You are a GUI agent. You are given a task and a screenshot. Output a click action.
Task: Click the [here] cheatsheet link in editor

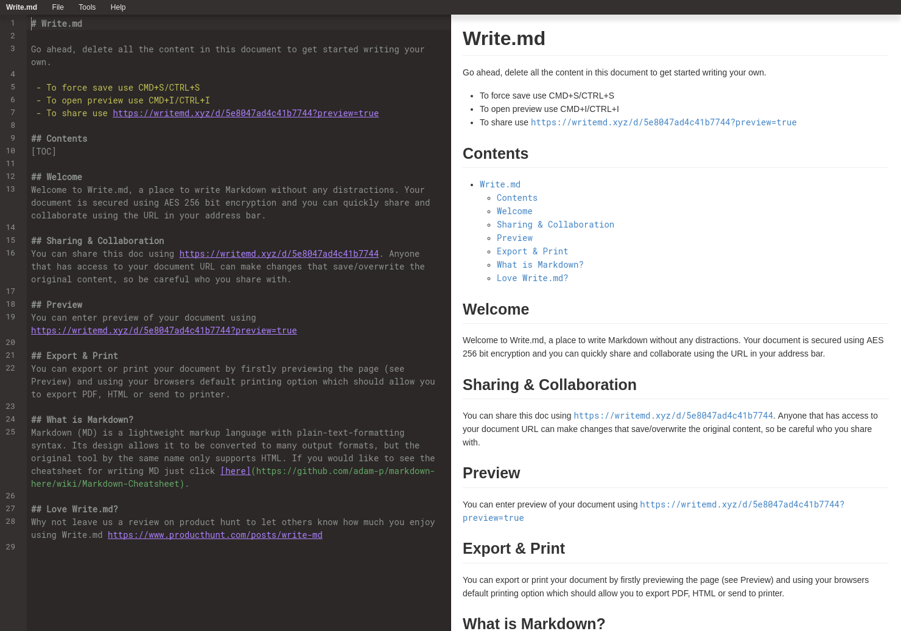(x=236, y=471)
